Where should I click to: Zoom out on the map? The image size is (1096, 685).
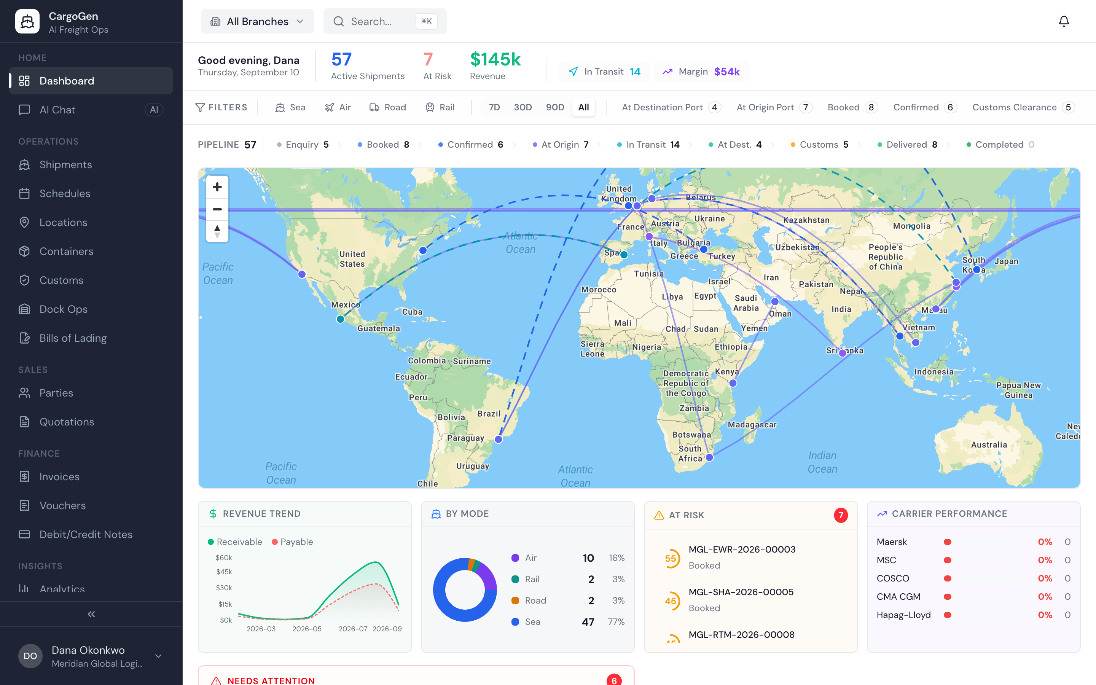pyautogui.click(x=217, y=209)
